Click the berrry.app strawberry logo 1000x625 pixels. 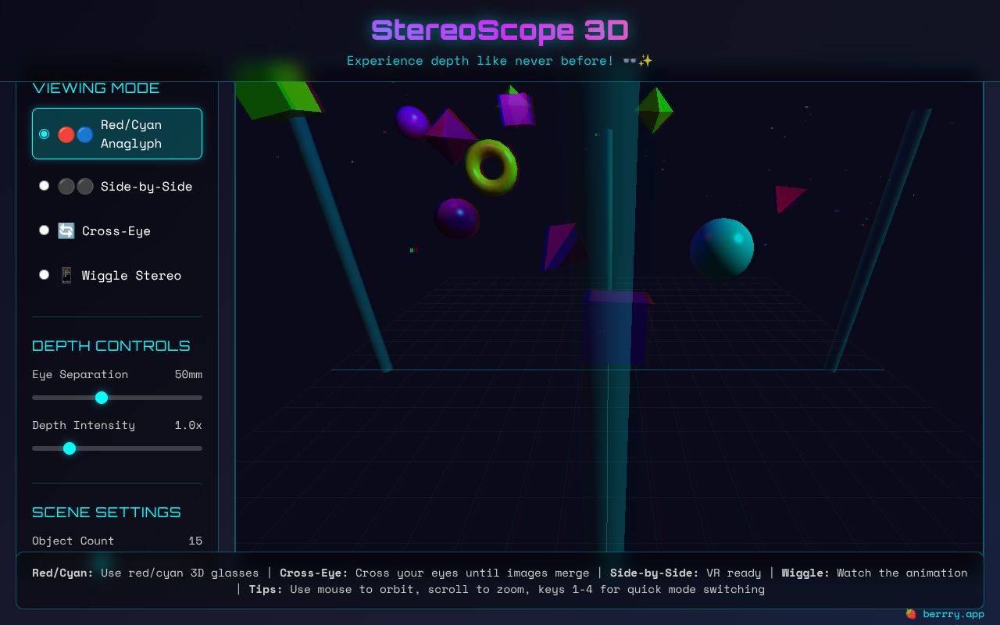point(911,614)
